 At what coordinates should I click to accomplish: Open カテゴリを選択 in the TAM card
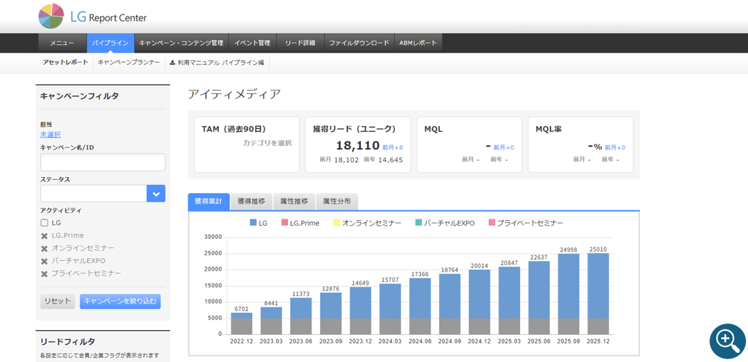point(267,143)
